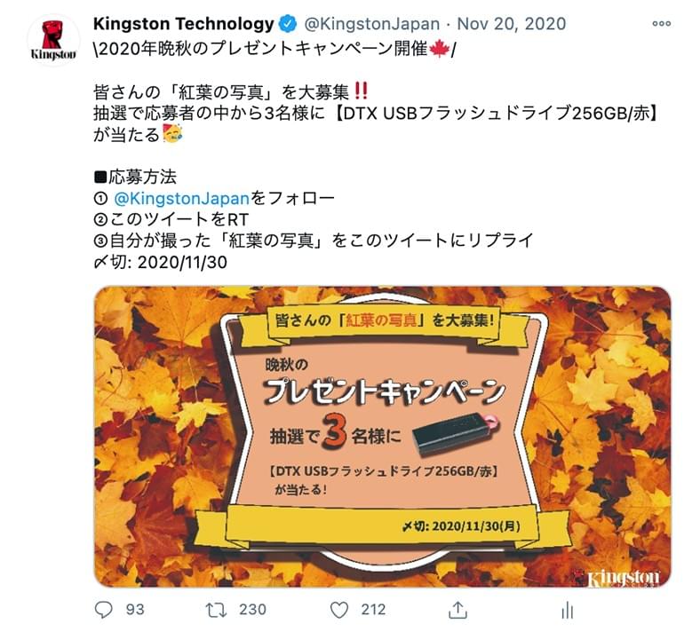Open the autumn leaves campaign image
This screenshot has height=632, width=700.
point(383,437)
